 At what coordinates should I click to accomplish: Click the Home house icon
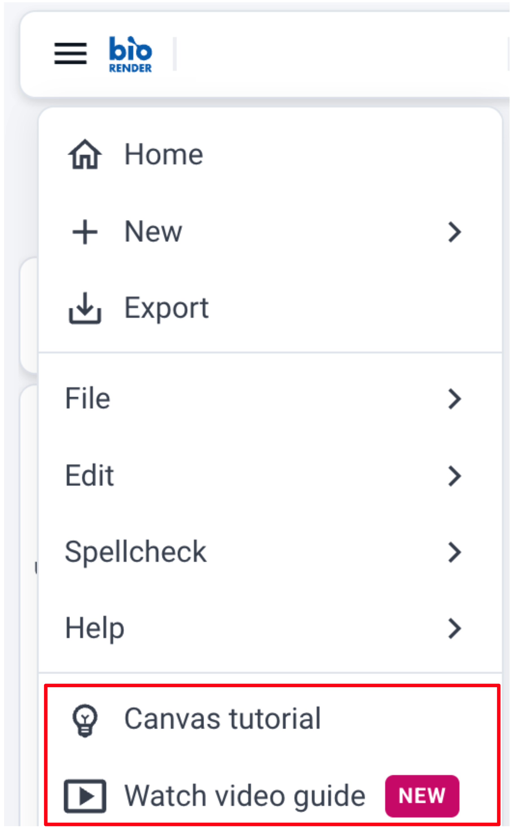coord(85,154)
